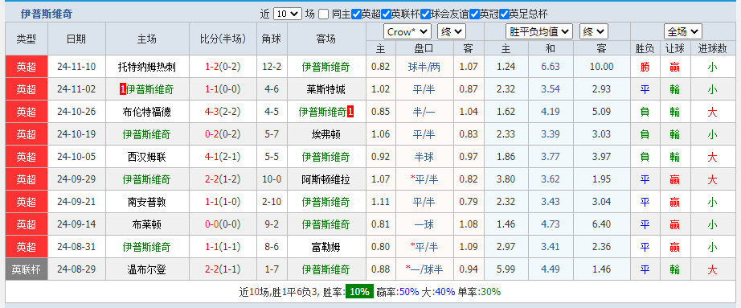The width and height of the screenshot is (741, 308).
Task: Open the 西汉姆联 team link
Action: coord(146,157)
